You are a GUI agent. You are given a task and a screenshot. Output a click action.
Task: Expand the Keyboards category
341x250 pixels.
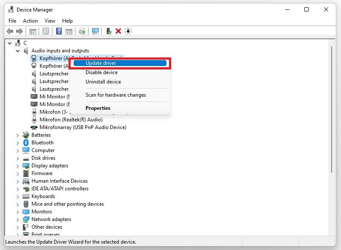click(x=18, y=196)
